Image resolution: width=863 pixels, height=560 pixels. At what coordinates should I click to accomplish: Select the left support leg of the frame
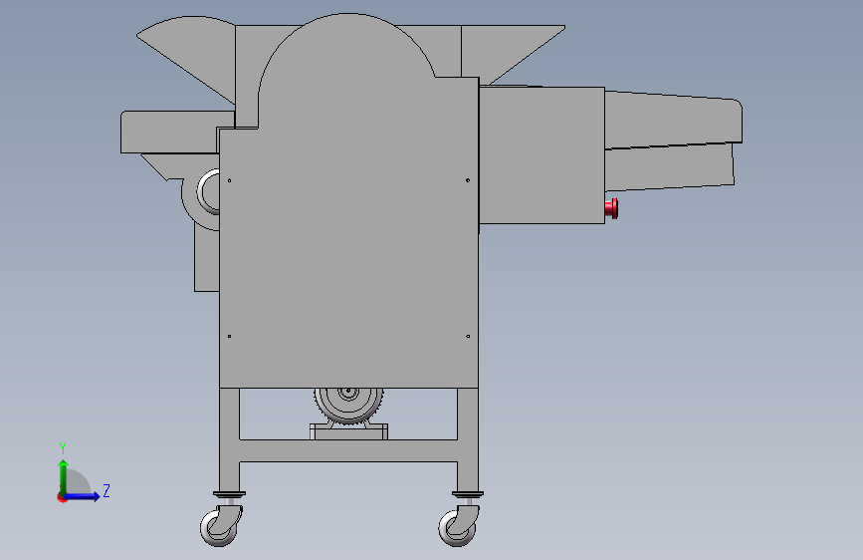click(229, 439)
